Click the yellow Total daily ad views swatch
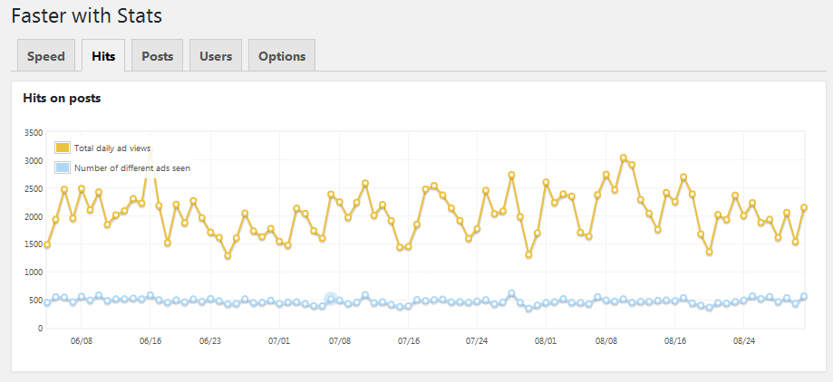The height and width of the screenshot is (382, 833). pos(63,148)
